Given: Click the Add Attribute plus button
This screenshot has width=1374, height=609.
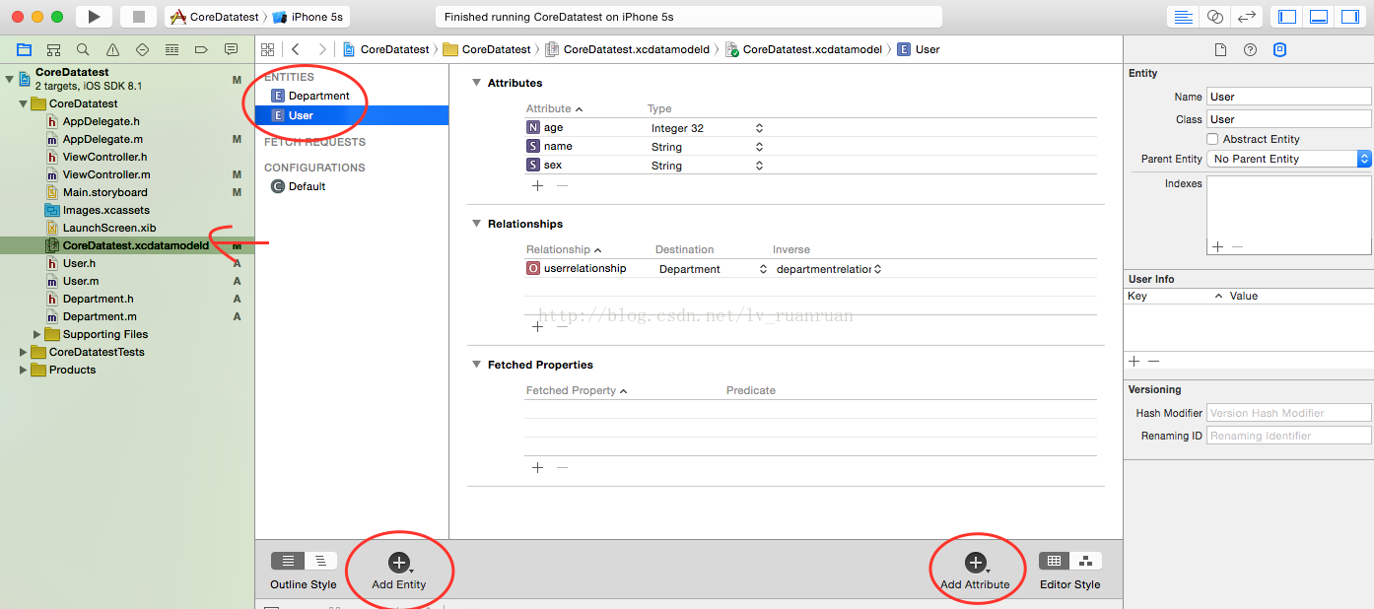Looking at the screenshot, I should tap(975, 563).
